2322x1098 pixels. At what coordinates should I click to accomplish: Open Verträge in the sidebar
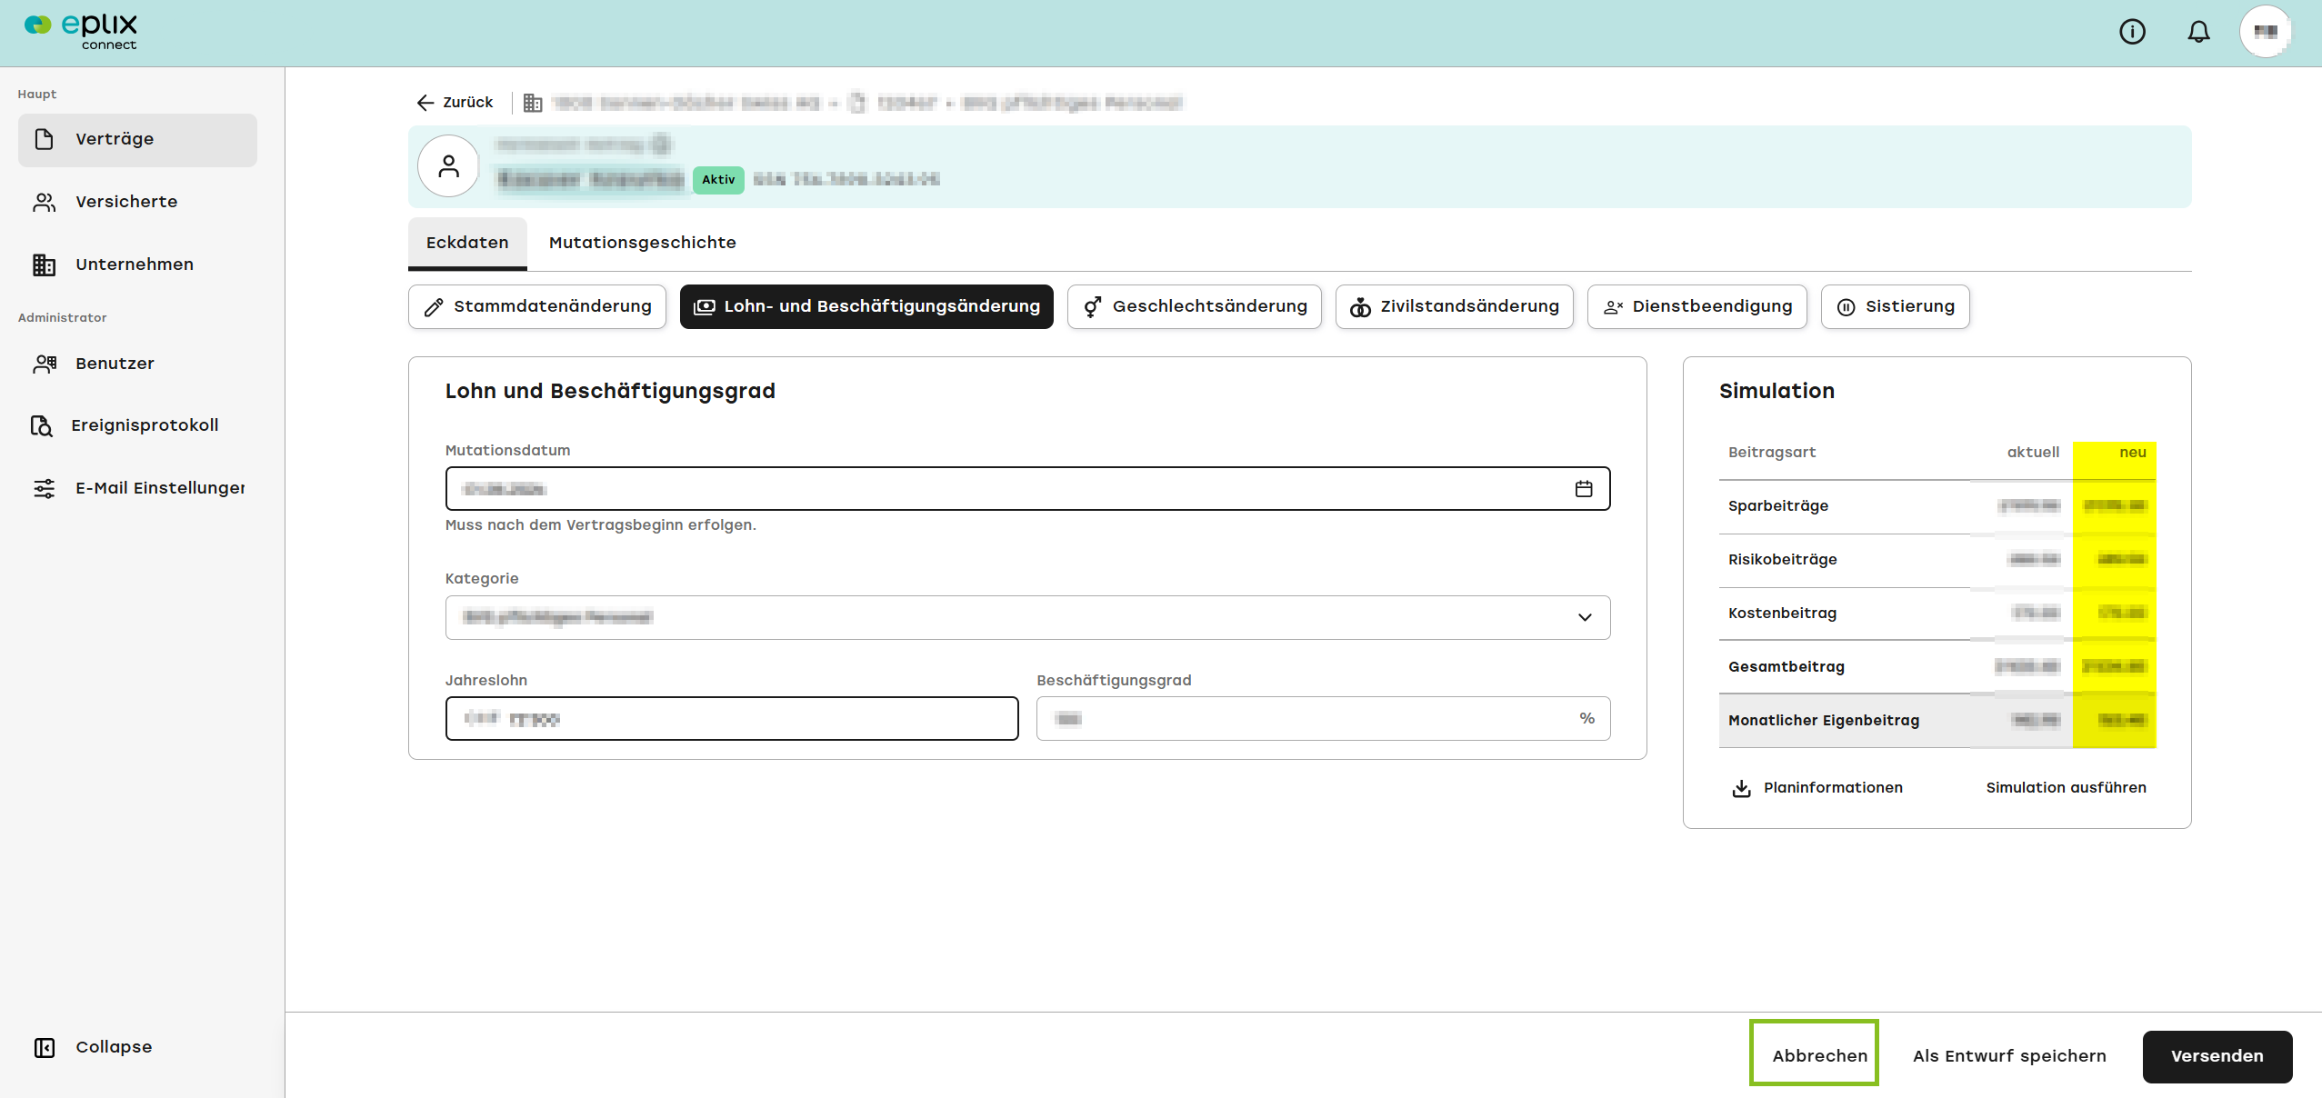pos(137,140)
